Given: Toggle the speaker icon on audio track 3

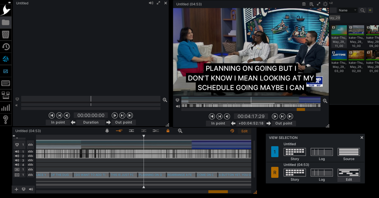Looking at the screenshot, I should point(17,160).
